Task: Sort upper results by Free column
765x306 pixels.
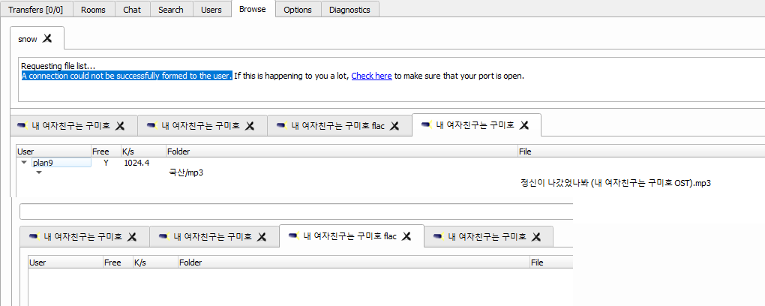Action: (106, 151)
